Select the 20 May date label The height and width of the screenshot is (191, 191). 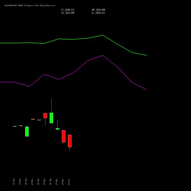(x=26, y=181)
